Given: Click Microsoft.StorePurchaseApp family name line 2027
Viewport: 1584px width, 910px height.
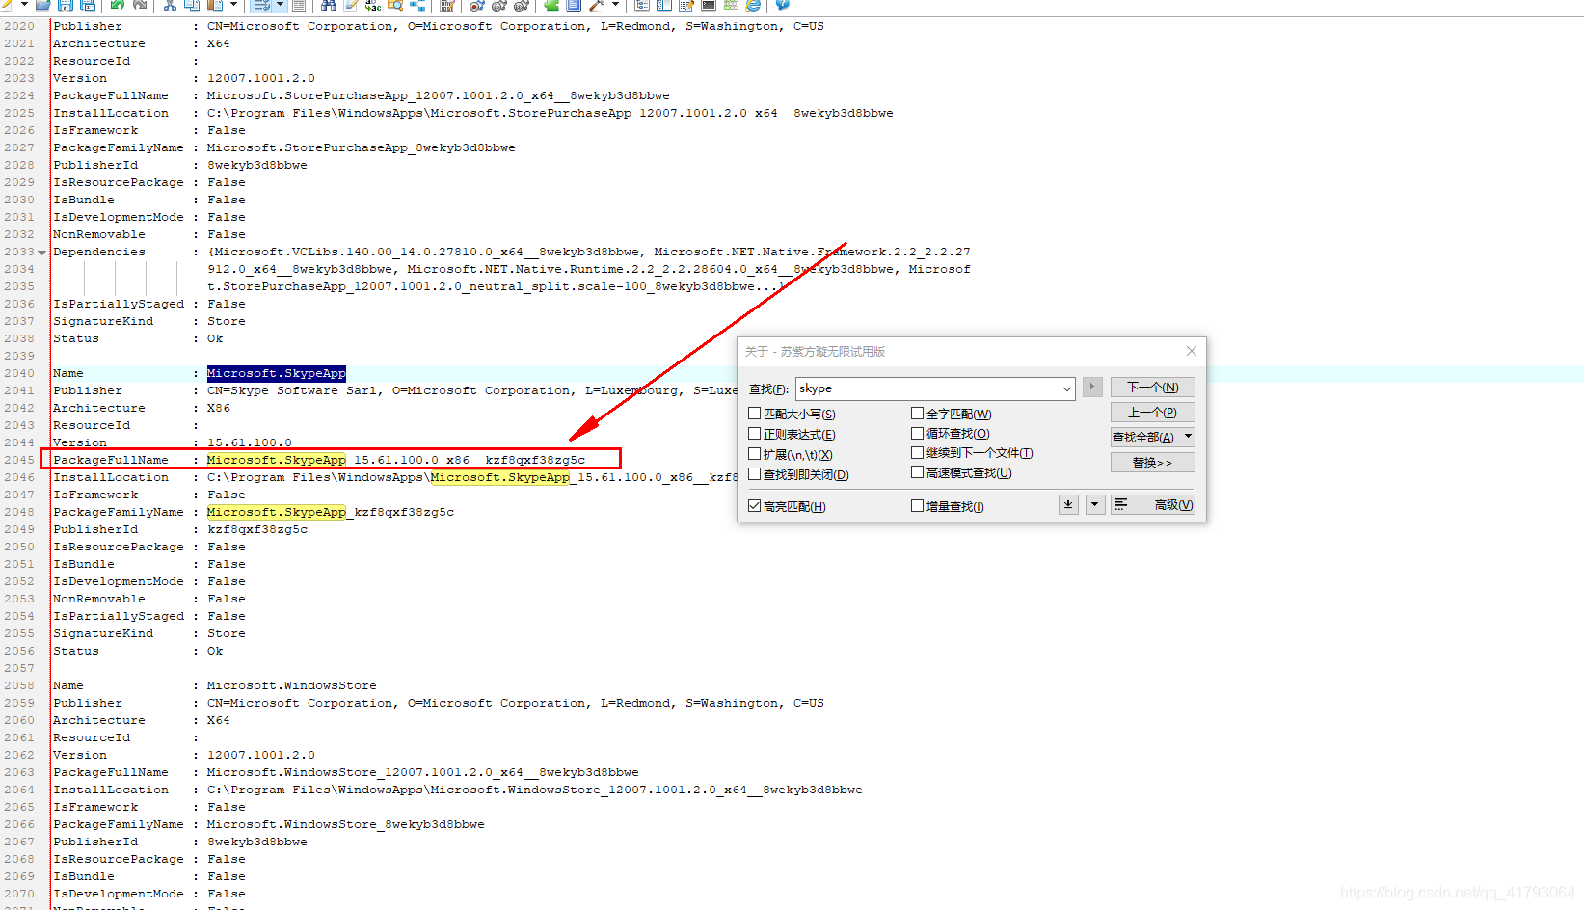Looking at the screenshot, I should (361, 147).
